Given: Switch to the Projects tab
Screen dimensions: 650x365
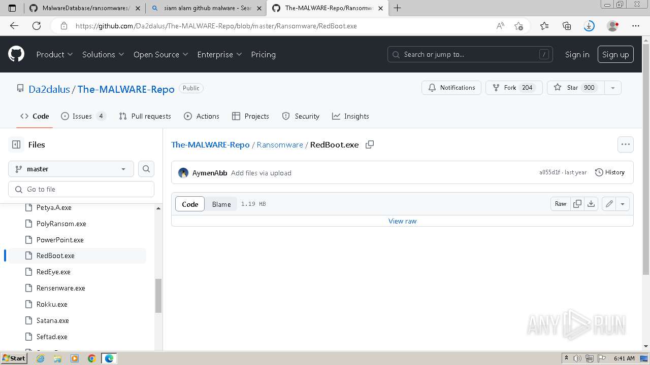Looking at the screenshot, I should [x=250, y=116].
